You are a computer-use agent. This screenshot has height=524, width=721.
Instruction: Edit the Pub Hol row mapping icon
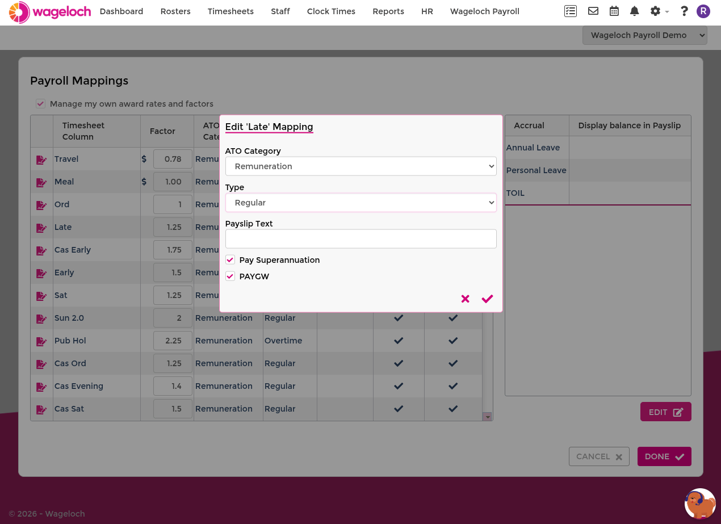pyautogui.click(x=41, y=341)
